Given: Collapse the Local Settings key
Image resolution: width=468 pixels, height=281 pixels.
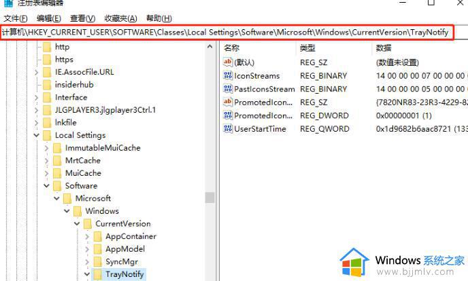Looking at the screenshot, I should pos(37,136).
